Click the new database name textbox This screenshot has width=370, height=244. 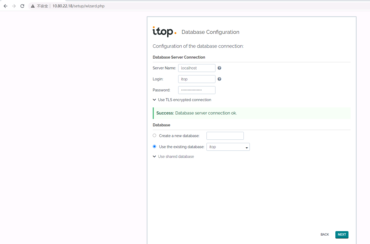pyautogui.click(x=225, y=136)
